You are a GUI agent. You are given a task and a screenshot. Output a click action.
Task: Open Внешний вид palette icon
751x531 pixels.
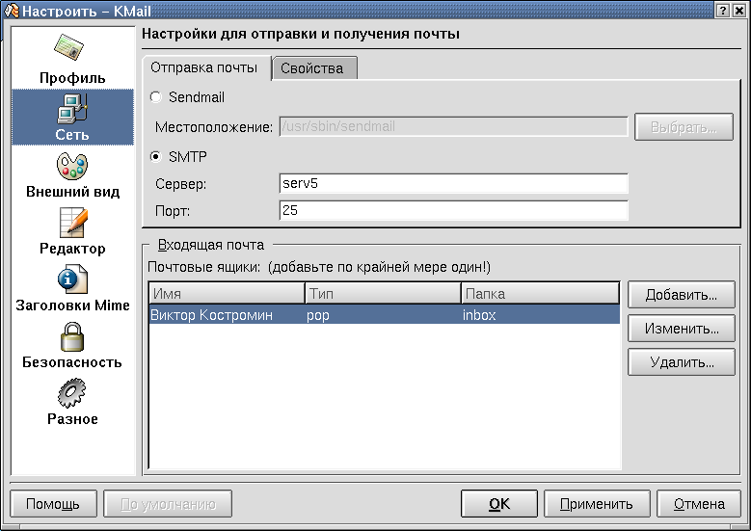72,165
